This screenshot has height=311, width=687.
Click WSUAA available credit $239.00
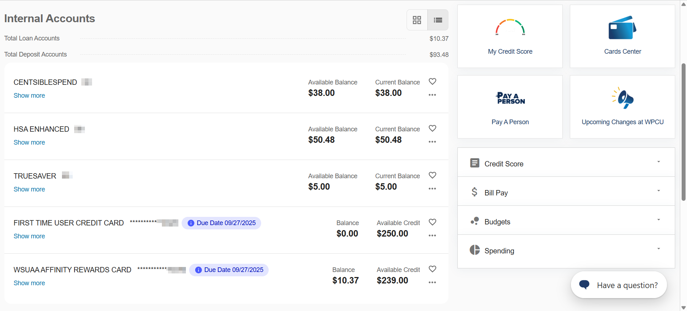392,281
